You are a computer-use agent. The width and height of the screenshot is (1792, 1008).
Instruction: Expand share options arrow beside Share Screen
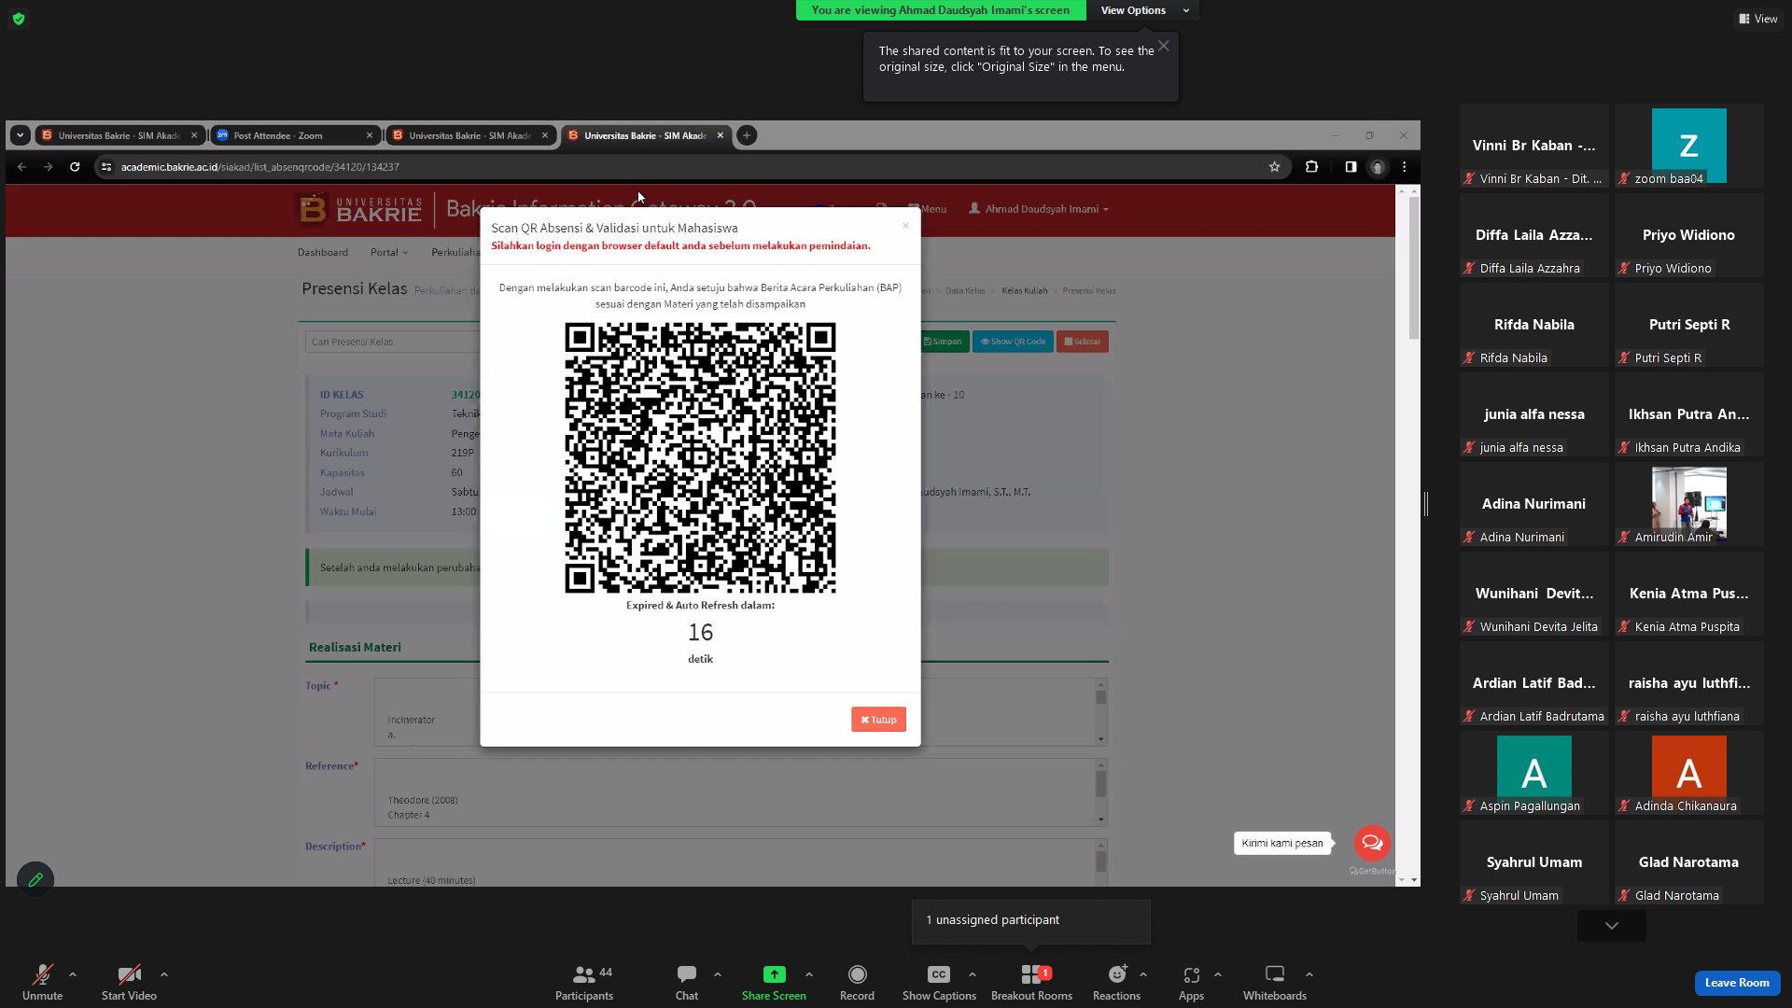pos(809,974)
